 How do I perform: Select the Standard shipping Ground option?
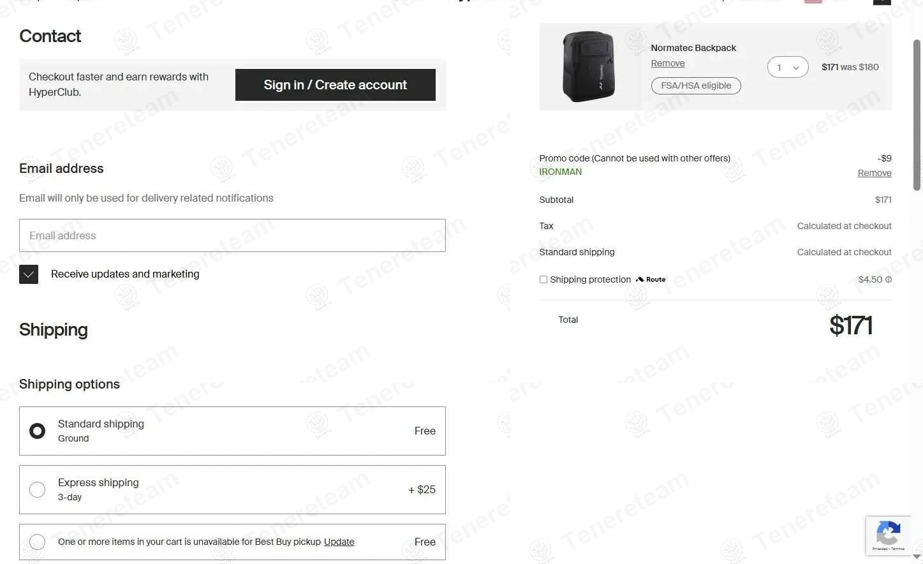38,431
